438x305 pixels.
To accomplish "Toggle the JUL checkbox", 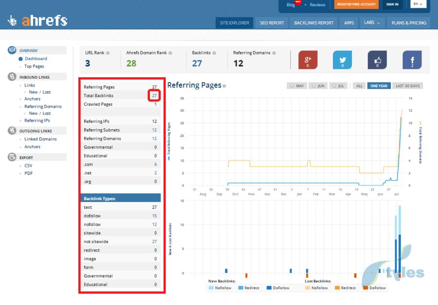I will click(x=334, y=85).
